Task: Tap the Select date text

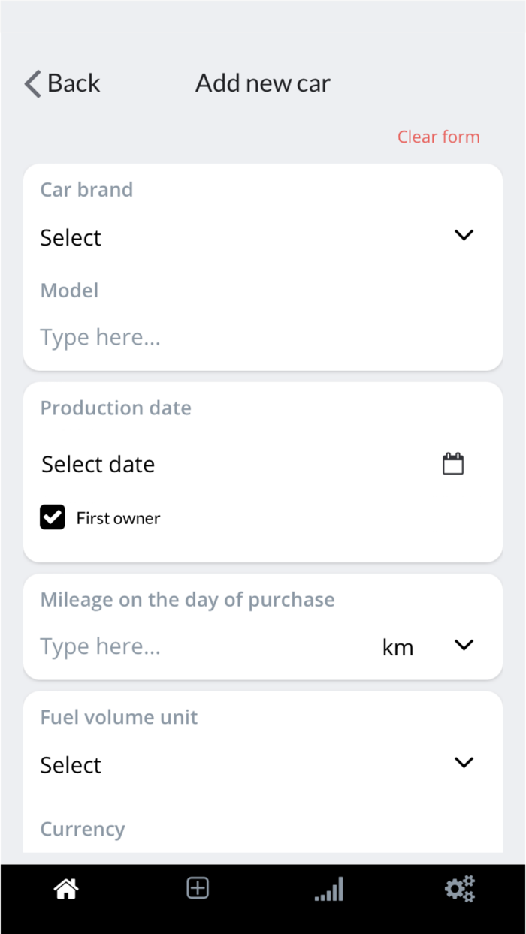Action: point(98,464)
